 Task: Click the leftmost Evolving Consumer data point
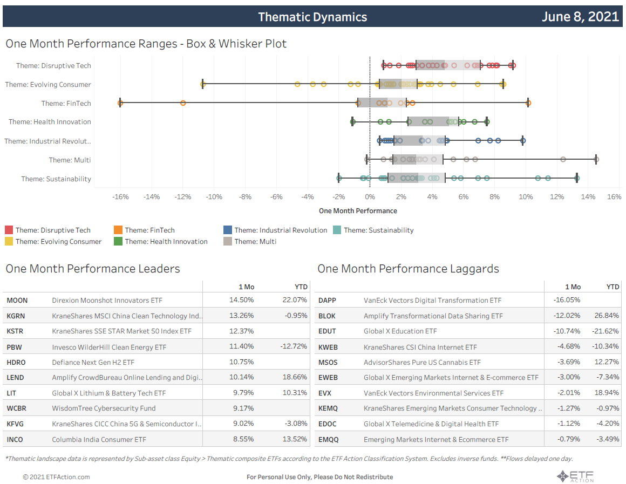[203, 84]
